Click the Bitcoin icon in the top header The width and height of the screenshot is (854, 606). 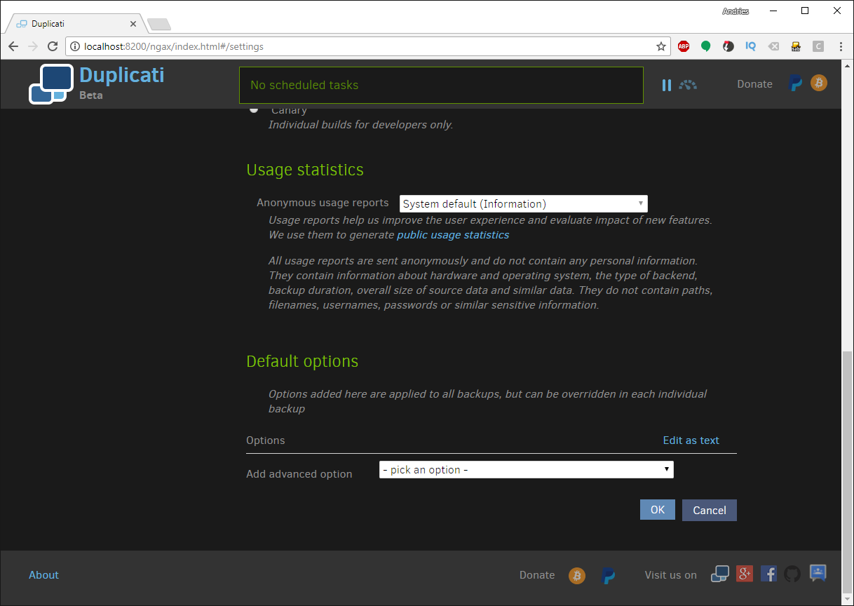819,83
